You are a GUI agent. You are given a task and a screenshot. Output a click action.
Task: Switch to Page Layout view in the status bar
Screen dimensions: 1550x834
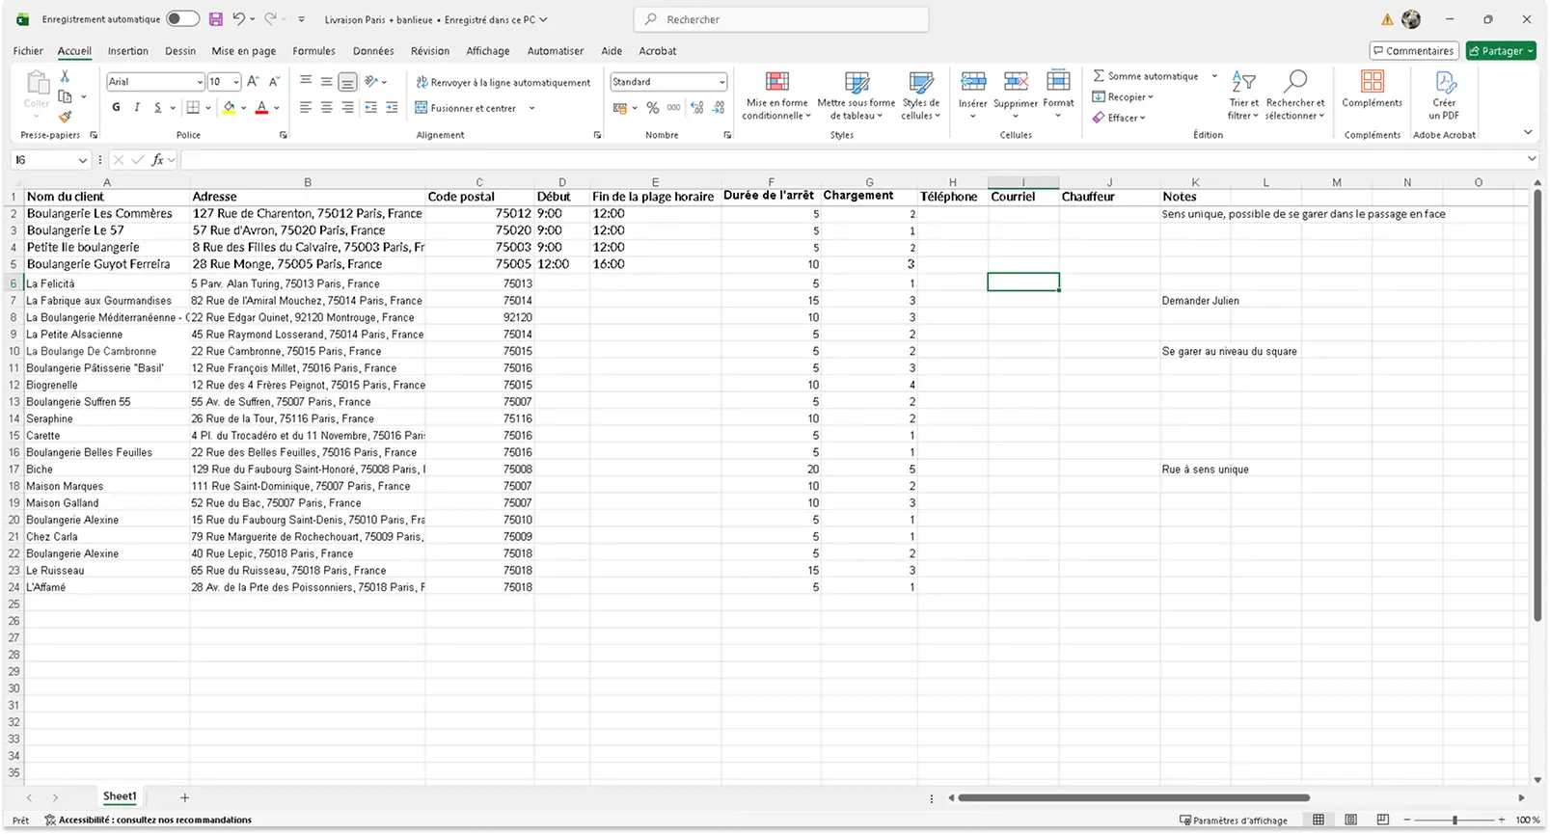click(1350, 820)
